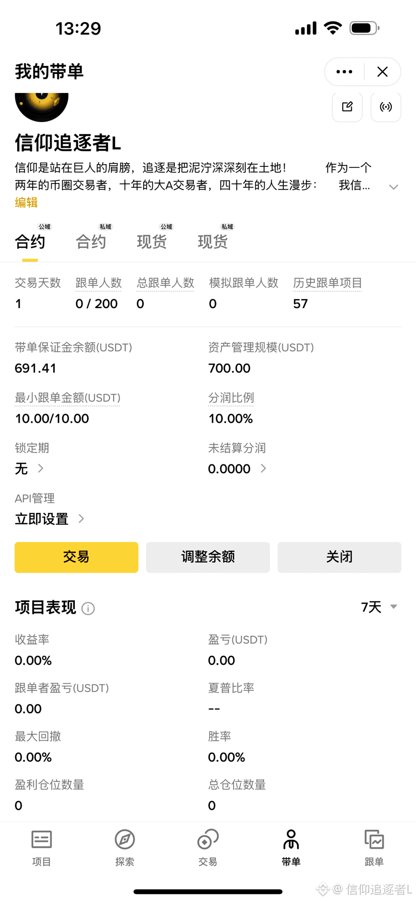Click the 调整余额 button

tap(207, 557)
